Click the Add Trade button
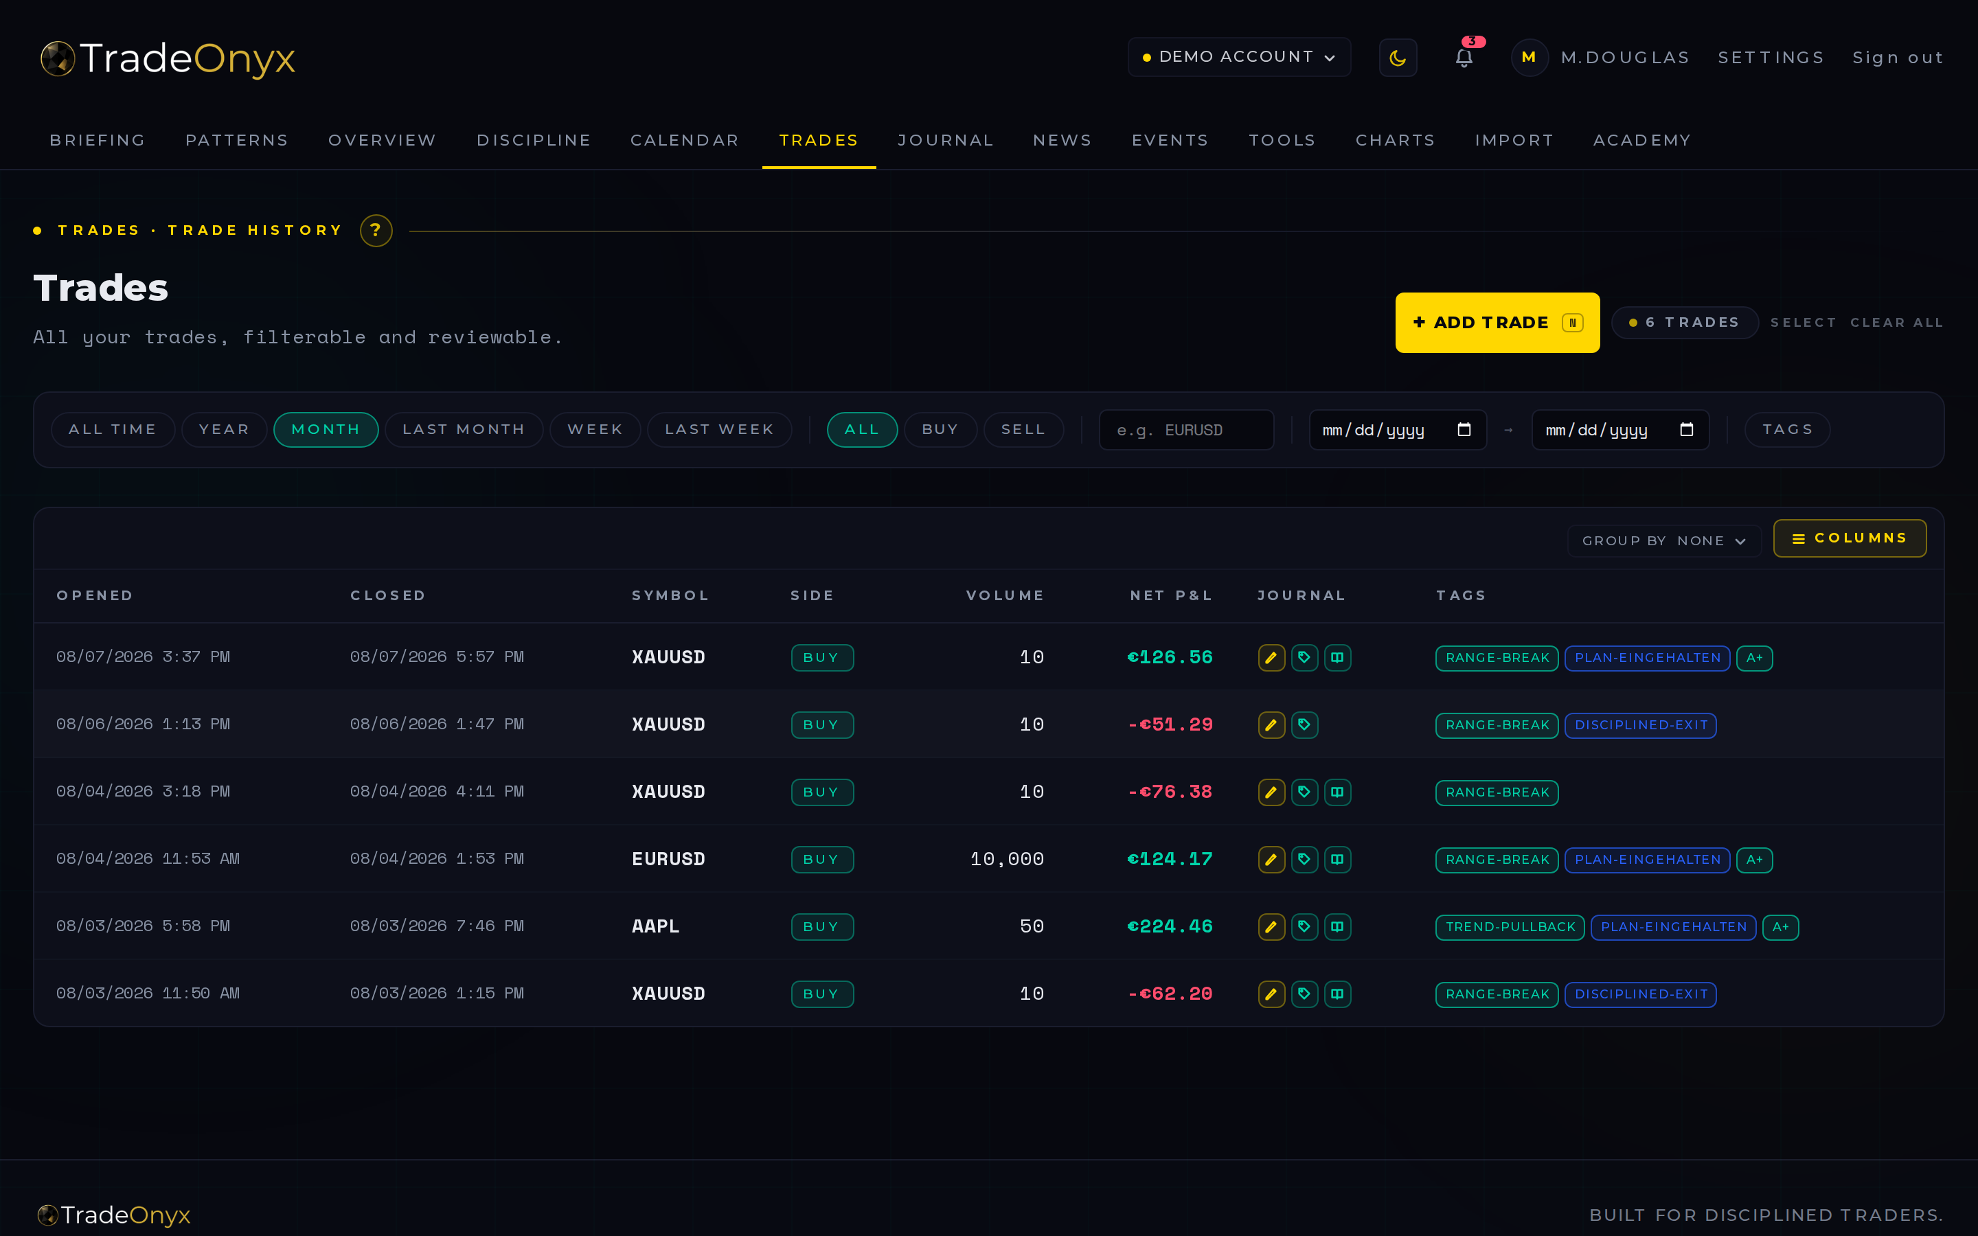The image size is (1978, 1236). coord(1497,323)
